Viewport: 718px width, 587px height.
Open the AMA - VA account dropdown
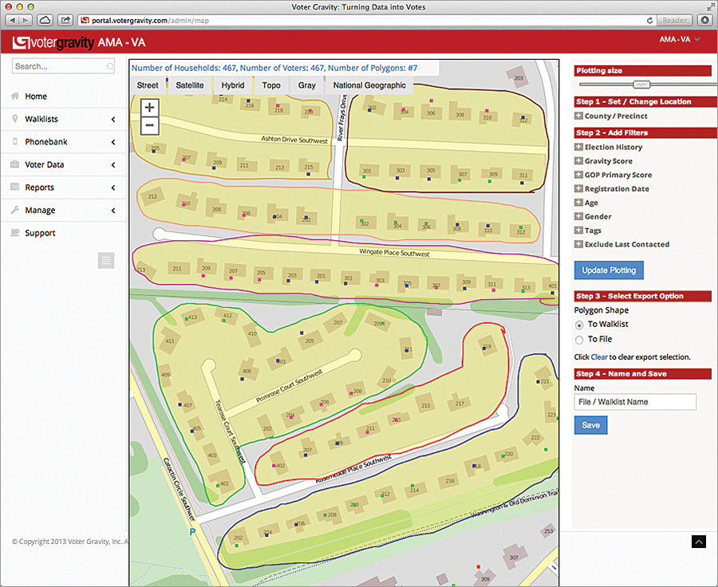tap(680, 39)
